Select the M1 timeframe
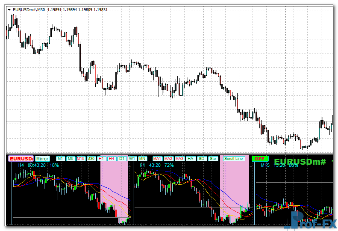 (x=60, y=159)
